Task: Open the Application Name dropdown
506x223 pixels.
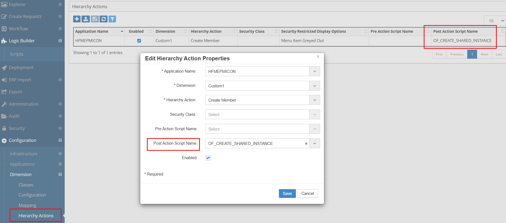Action: tap(314, 72)
